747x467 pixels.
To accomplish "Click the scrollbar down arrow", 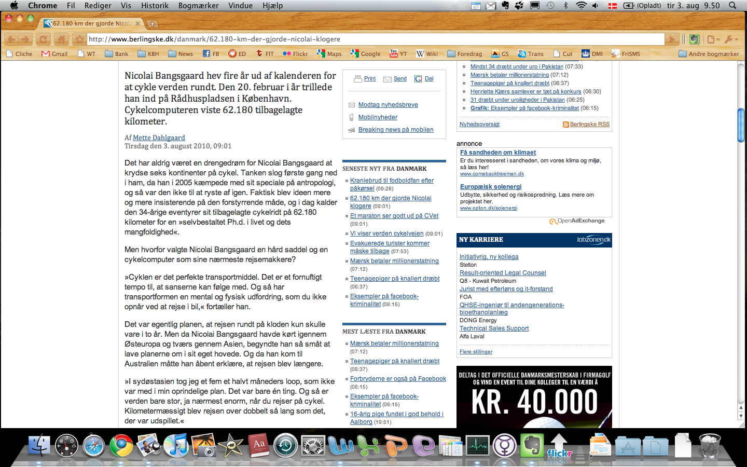I will (741, 417).
